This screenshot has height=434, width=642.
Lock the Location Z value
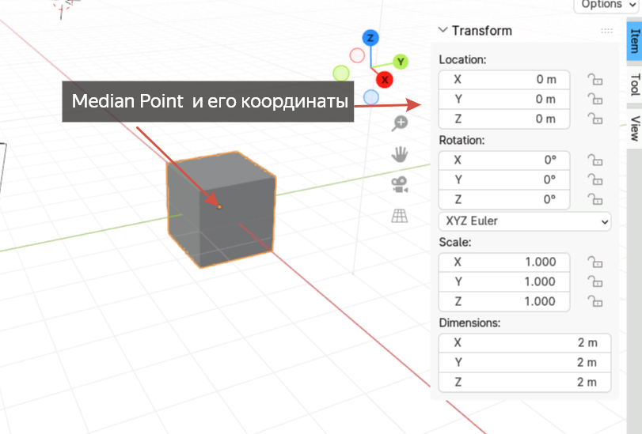[x=595, y=119]
